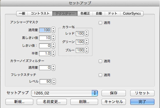Image resolution: width=160 pixels, height=108 pixels.
Task: Click the 新規... button
Action: click(x=19, y=102)
